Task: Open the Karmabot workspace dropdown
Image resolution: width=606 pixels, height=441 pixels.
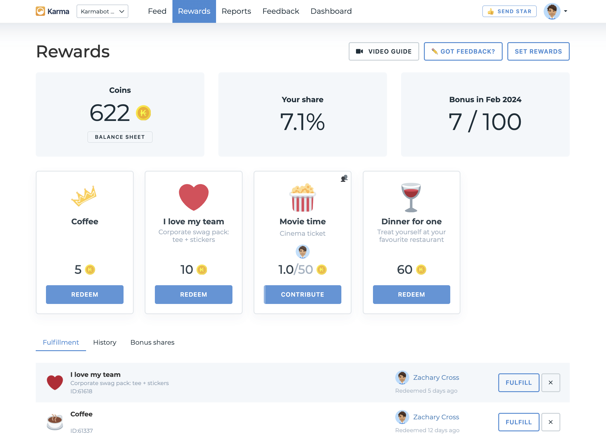Action: tap(102, 11)
